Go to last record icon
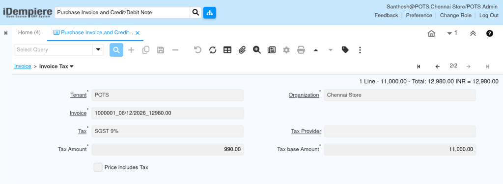The image size is (503, 184). [487, 67]
